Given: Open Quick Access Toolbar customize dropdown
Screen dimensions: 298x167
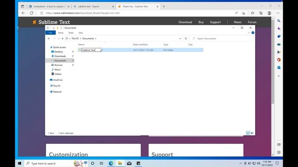Looking at the screenshot, I should pos(61,28).
